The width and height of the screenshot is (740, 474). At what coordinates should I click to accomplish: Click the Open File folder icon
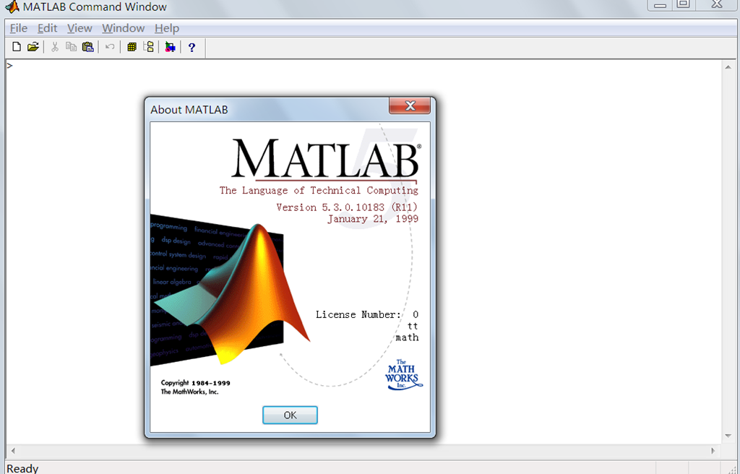pyautogui.click(x=33, y=47)
